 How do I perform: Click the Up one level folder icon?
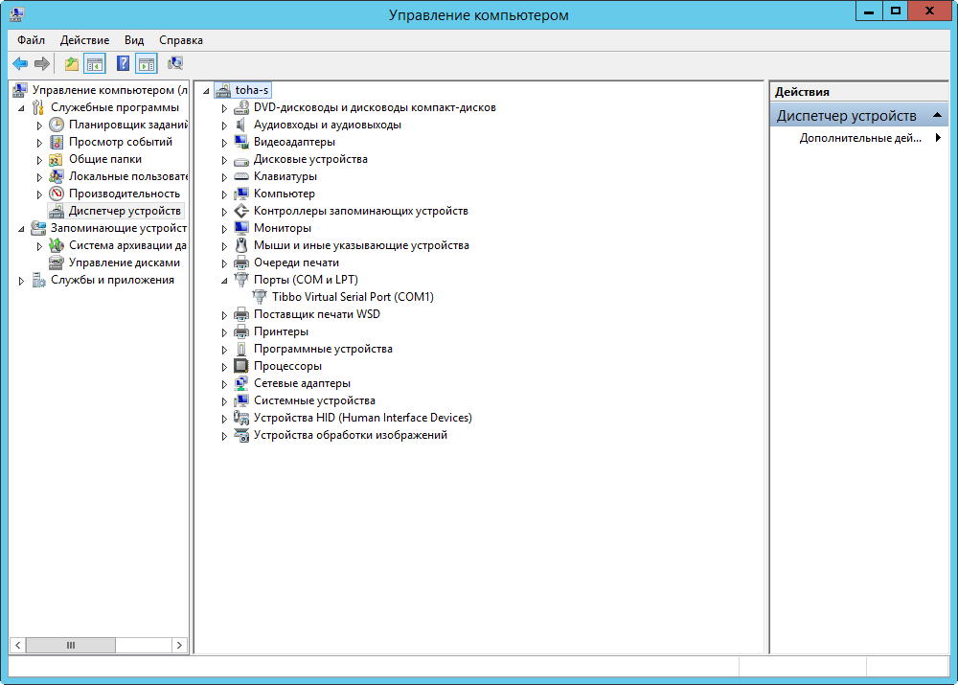pyautogui.click(x=72, y=64)
